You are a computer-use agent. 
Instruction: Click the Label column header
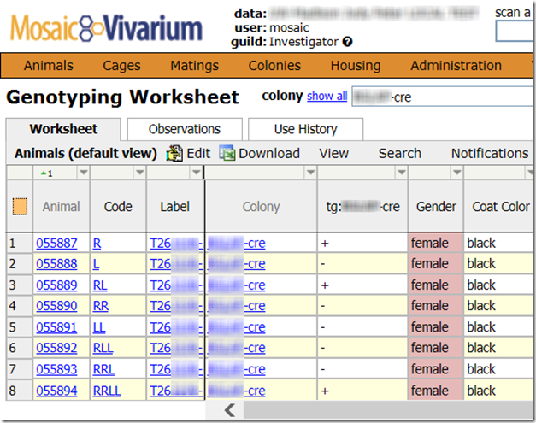pos(174,207)
